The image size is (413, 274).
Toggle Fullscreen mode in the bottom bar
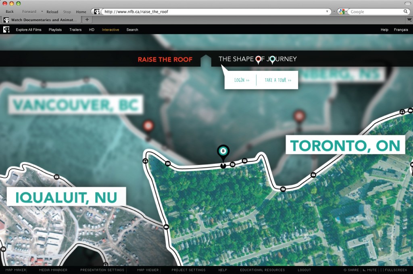394,270
